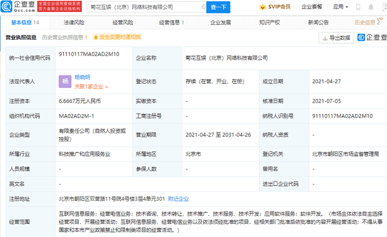Click the 导出数据 download button
Image resolution: width=387 pixels, height=237 pixels.
(336, 37)
